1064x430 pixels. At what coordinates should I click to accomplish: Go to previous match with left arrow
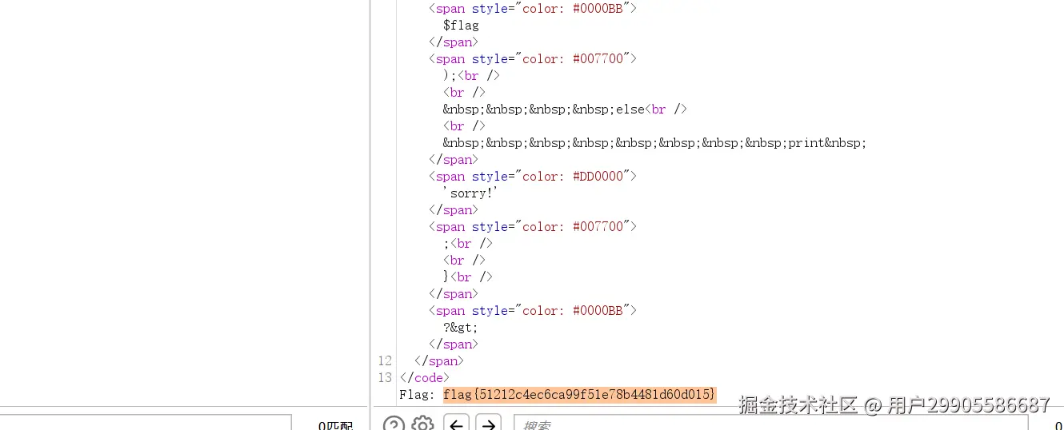(456, 424)
